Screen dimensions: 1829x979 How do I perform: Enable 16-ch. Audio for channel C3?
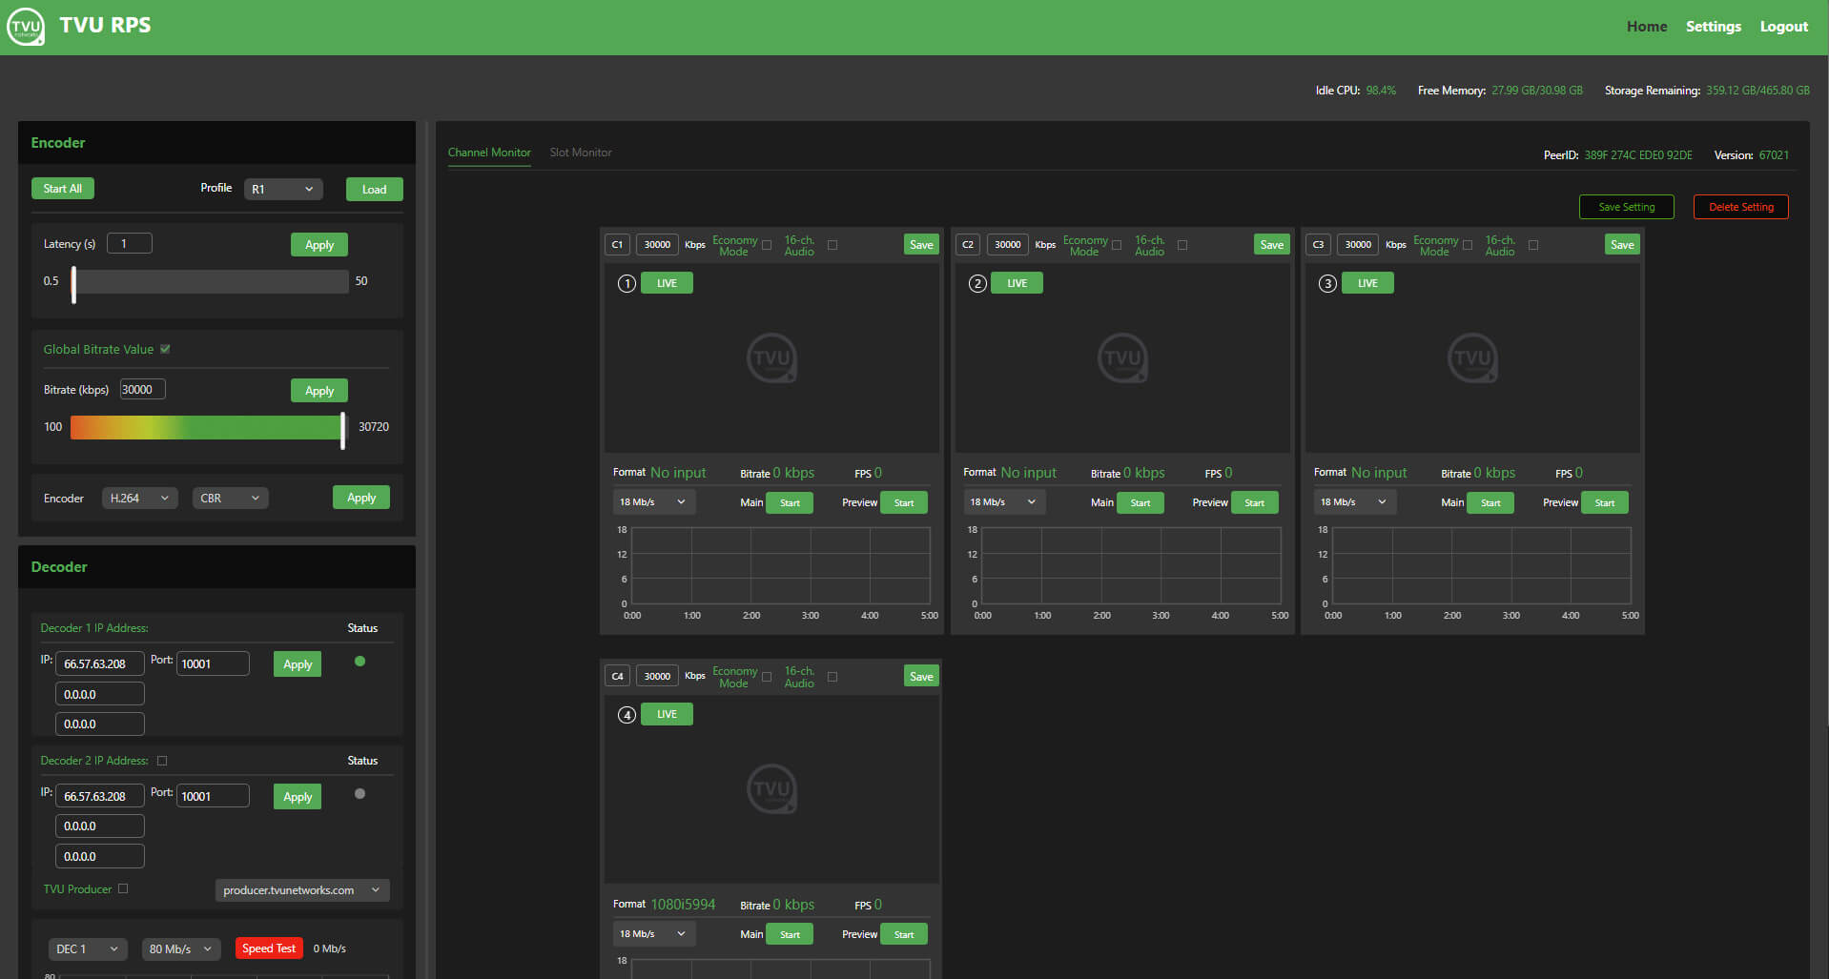click(x=1533, y=245)
